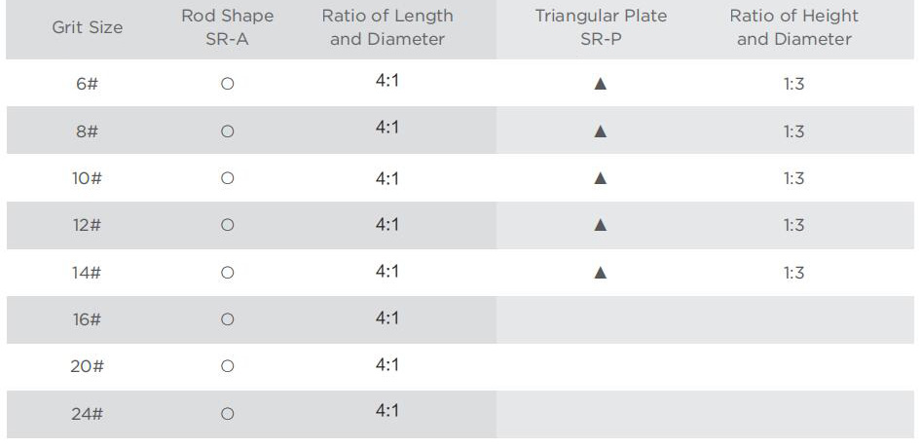Click the Ratio of Height and Diameter header

pos(794,27)
